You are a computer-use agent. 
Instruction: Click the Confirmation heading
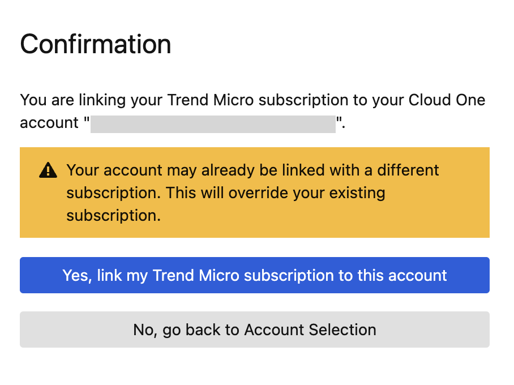point(96,44)
